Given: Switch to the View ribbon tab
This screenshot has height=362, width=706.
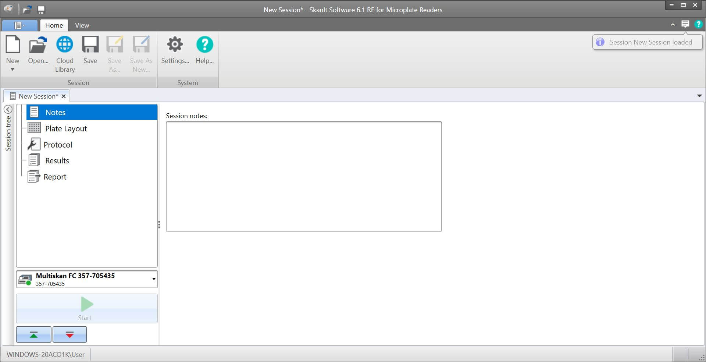Looking at the screenshot, I should click(x=82, y=25).
